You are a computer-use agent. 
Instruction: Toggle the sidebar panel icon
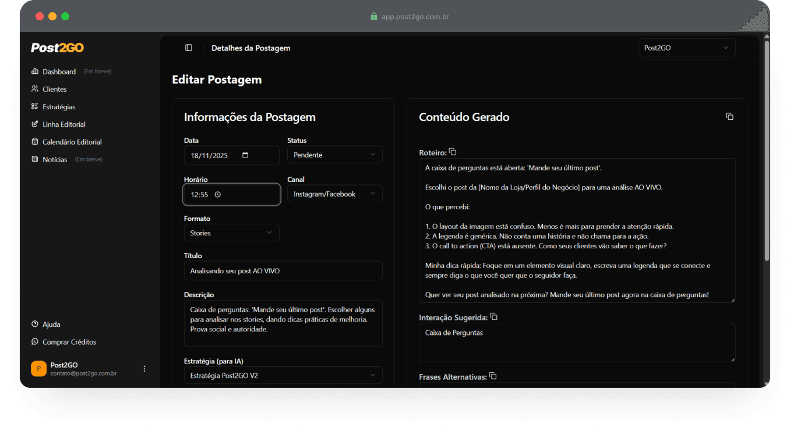[189, 48]
